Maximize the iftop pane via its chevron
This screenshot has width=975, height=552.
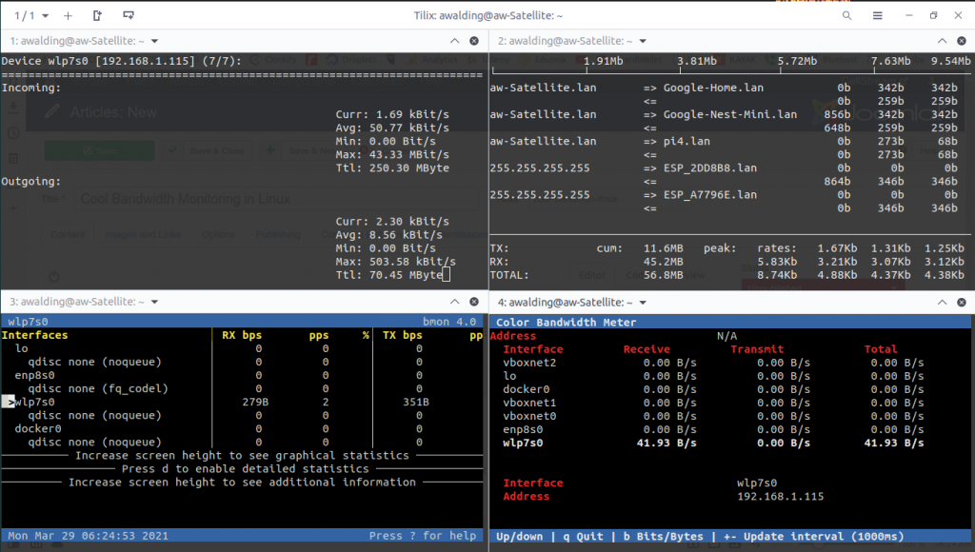942,41
